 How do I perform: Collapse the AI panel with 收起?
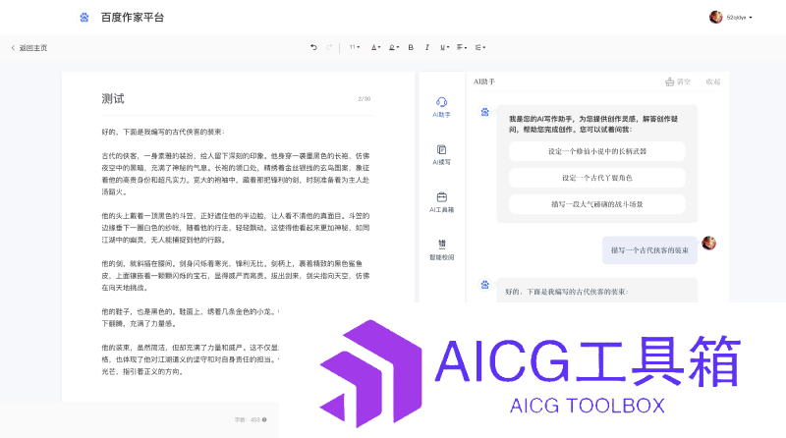click(x=713, y=82)
